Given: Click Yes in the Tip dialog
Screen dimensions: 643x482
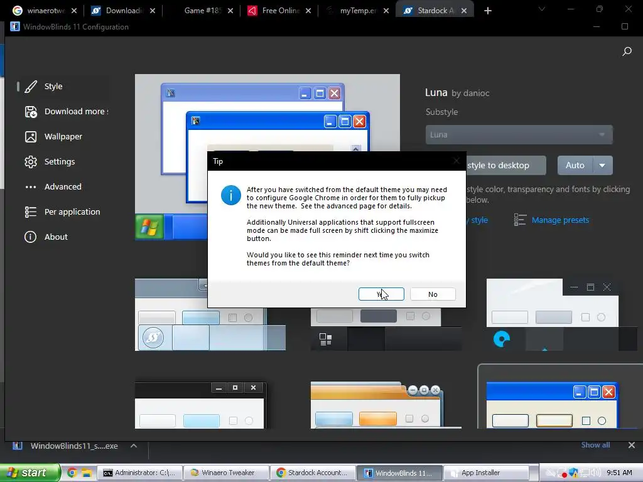Looking at the screenshot, I should pyautogui.click(x=381, y=294).
